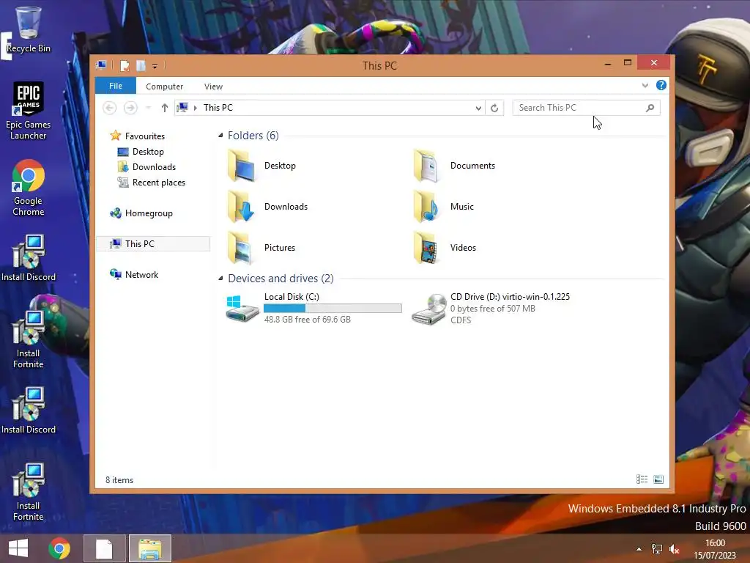Open the File menu tab
The width and height of the screenshot is (750, 563).
click(x=115, y=86)
